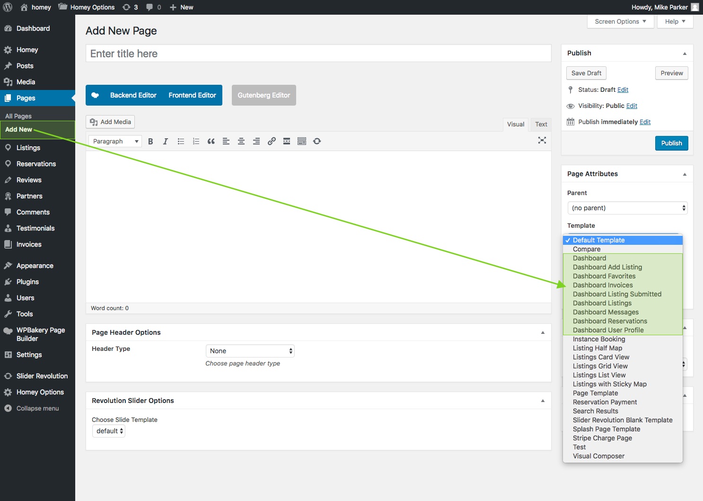Image resolution: width=703 pixels, height=501 pixels.
Task: Open the Help dropdown
Action: click(x=675, y=21)
